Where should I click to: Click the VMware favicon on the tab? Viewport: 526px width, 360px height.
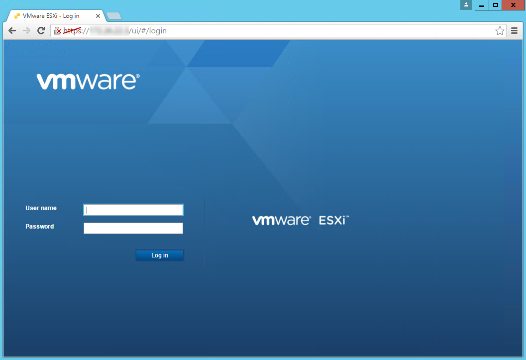pyautogui.click(x=17, y=16)
